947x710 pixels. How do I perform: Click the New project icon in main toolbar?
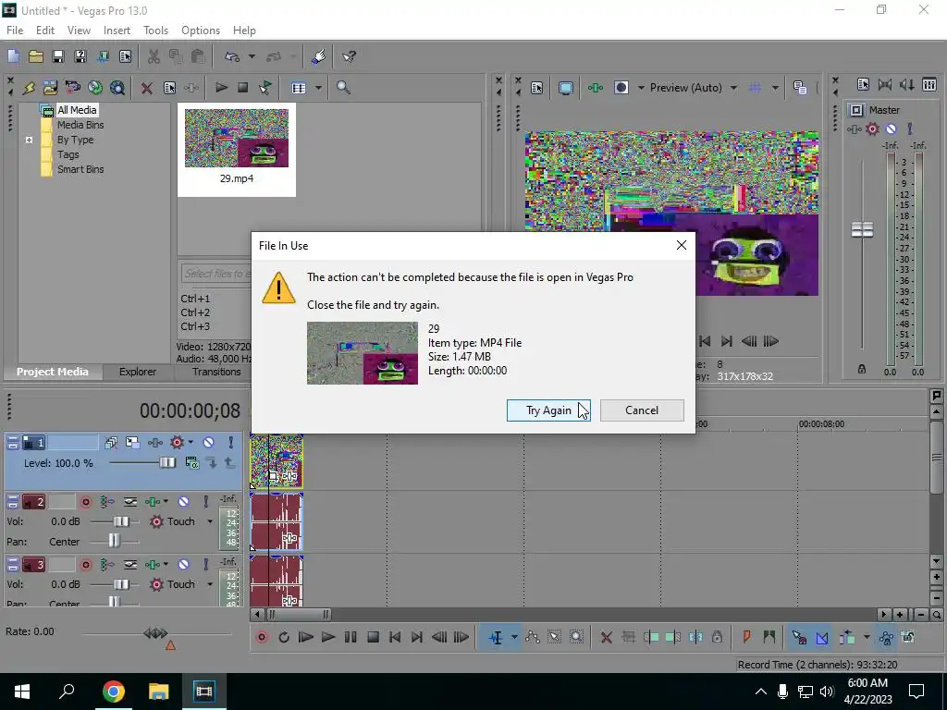click(13, 56)
